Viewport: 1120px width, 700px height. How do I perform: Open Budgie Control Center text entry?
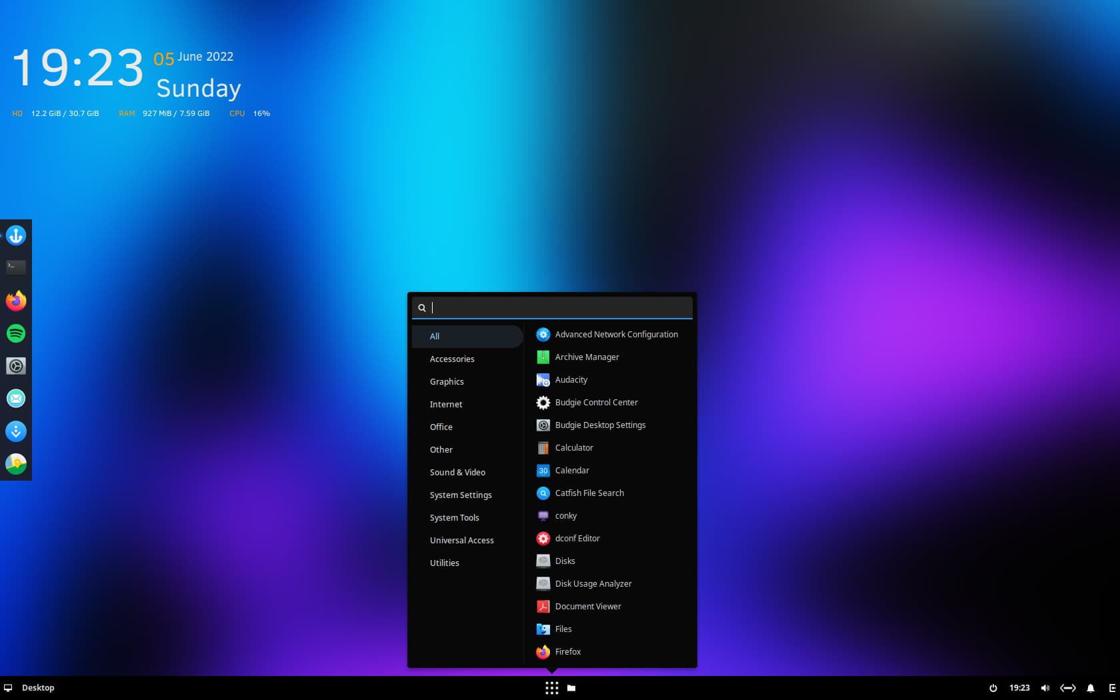coord(597,403)
